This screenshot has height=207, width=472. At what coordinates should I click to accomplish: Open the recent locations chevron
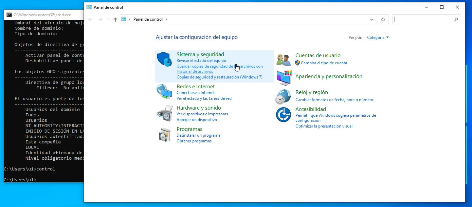(108, 20)
